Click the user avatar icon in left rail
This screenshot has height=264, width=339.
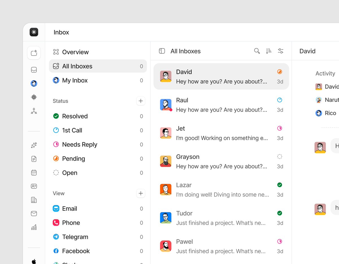[x=34, y=83]
